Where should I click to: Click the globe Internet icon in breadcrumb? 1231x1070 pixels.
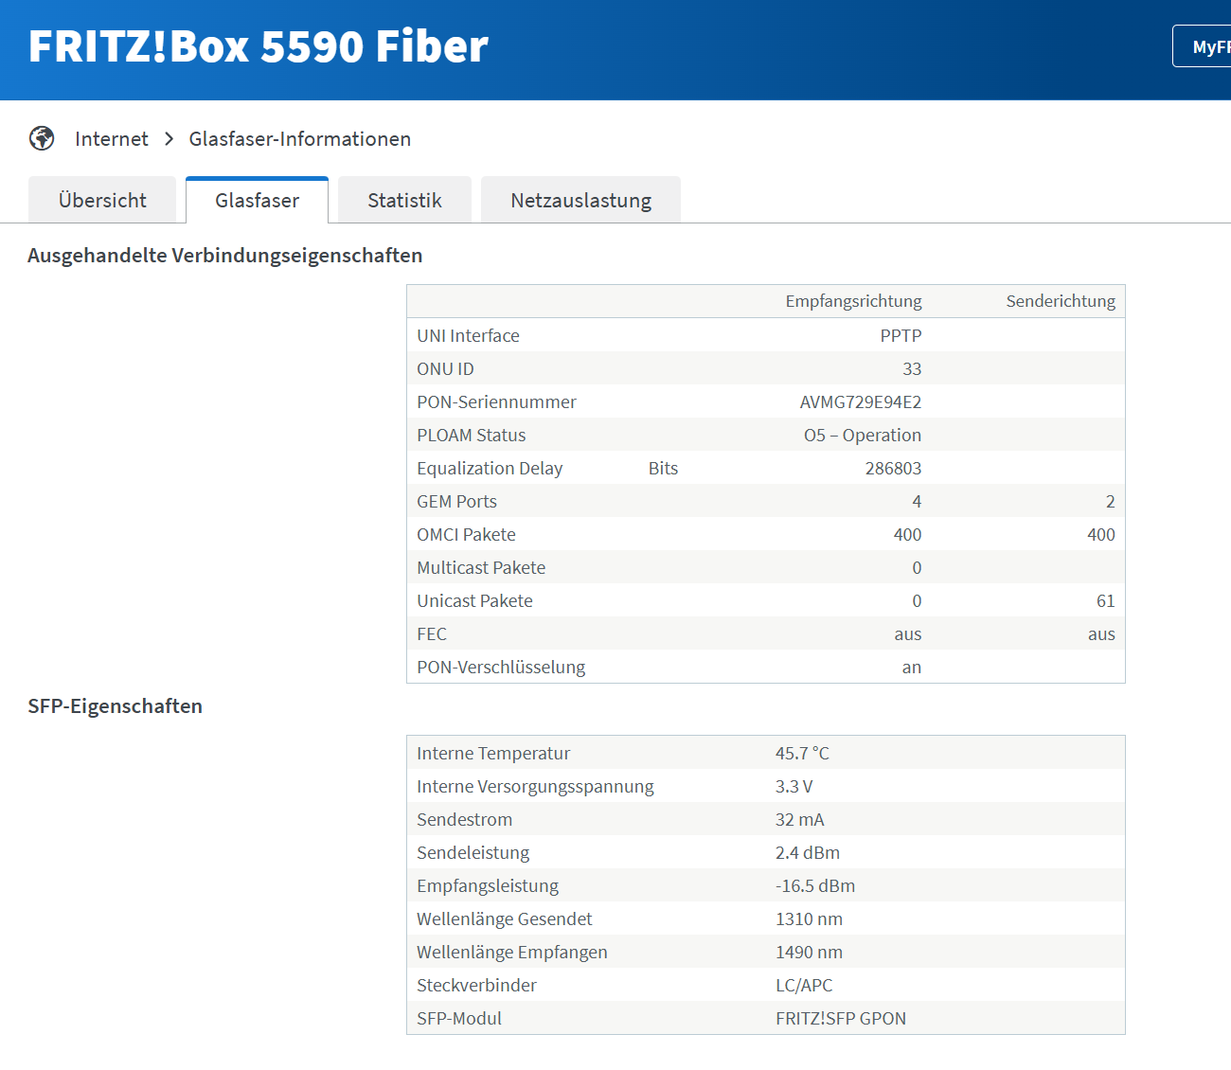click(42, 138)
